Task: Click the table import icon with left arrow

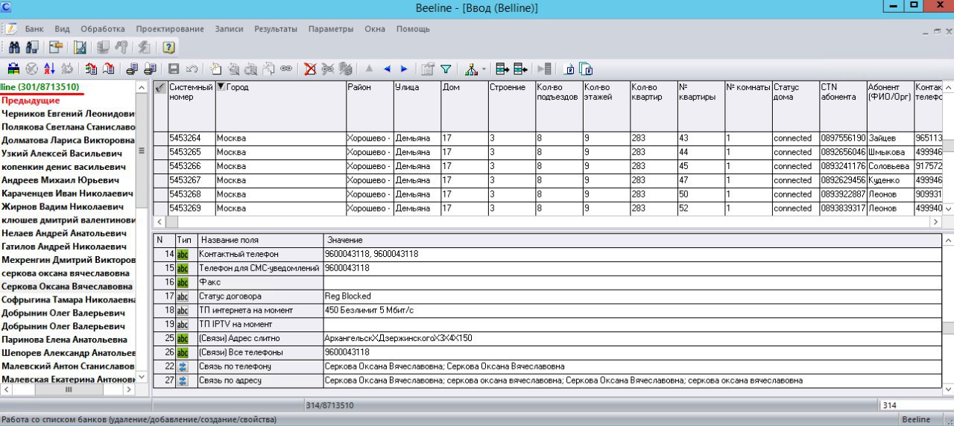Action: point(520,69)
